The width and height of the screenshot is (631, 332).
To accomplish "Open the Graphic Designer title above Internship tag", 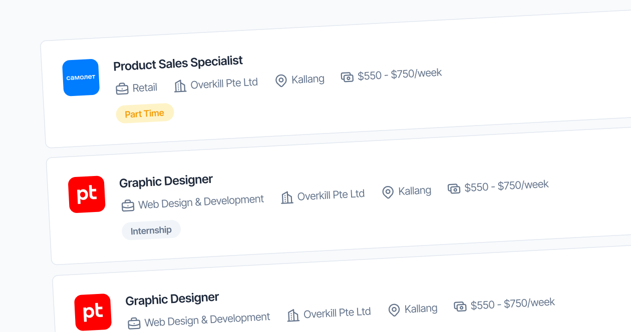I will (x=166, y=181).
